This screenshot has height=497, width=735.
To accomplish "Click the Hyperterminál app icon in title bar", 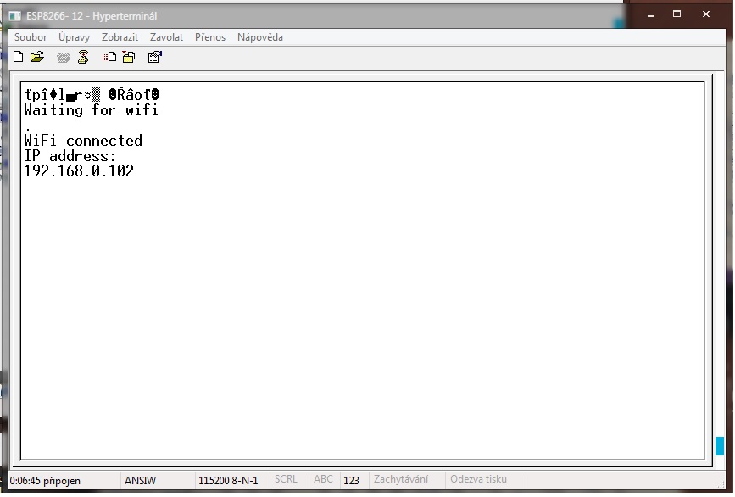I will pyautogui.click(x=16, y=15).
